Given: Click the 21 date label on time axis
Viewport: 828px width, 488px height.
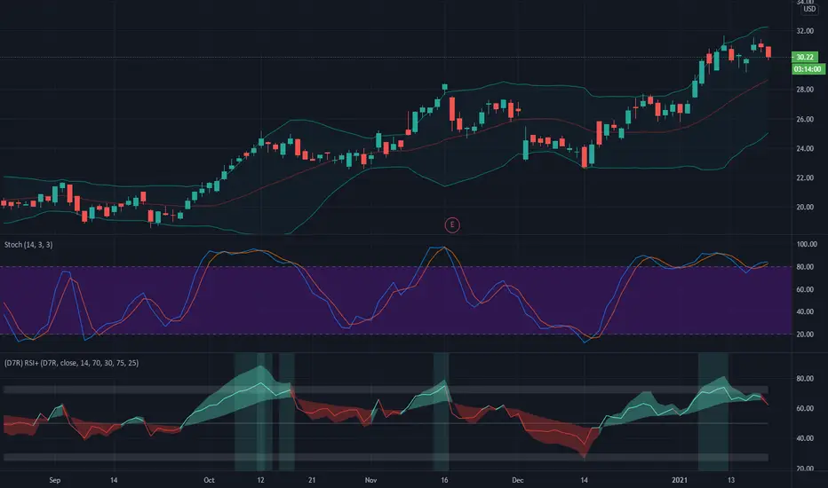Looking at the screenshot, I should coord(312,480).
